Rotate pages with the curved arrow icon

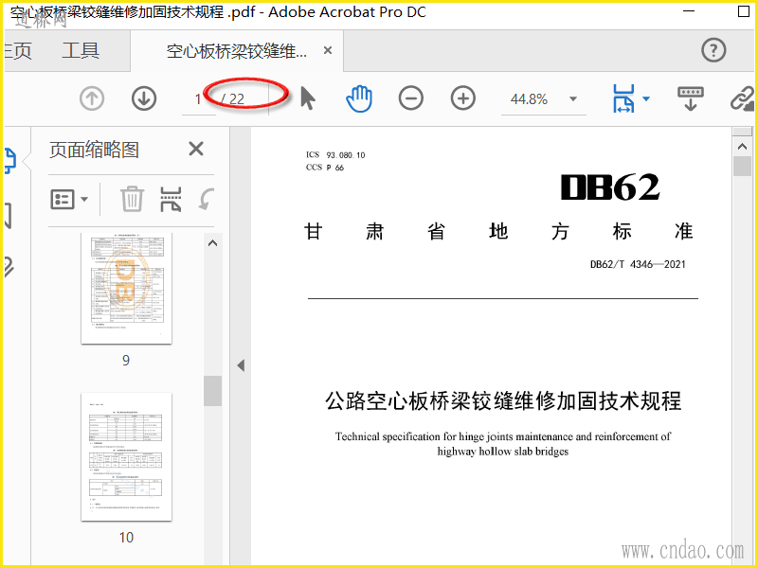point(207,199)
